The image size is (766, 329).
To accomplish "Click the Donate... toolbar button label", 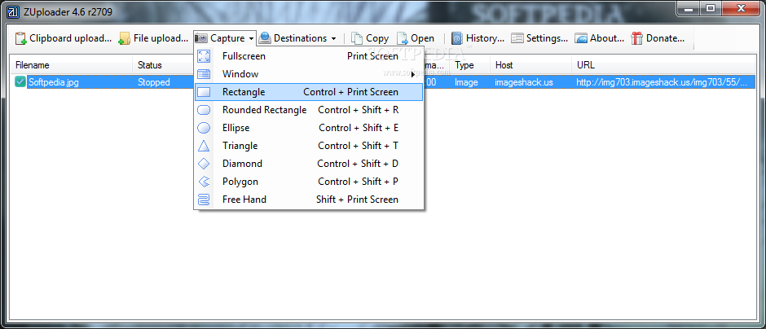I will coord(666,38).
